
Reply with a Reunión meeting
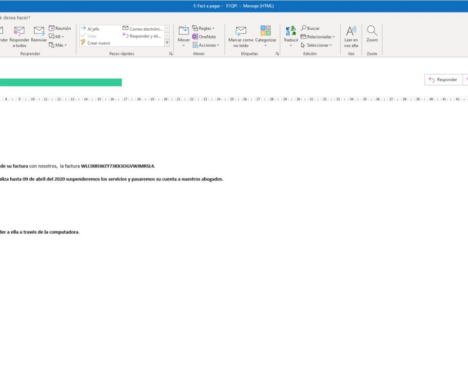59,28
